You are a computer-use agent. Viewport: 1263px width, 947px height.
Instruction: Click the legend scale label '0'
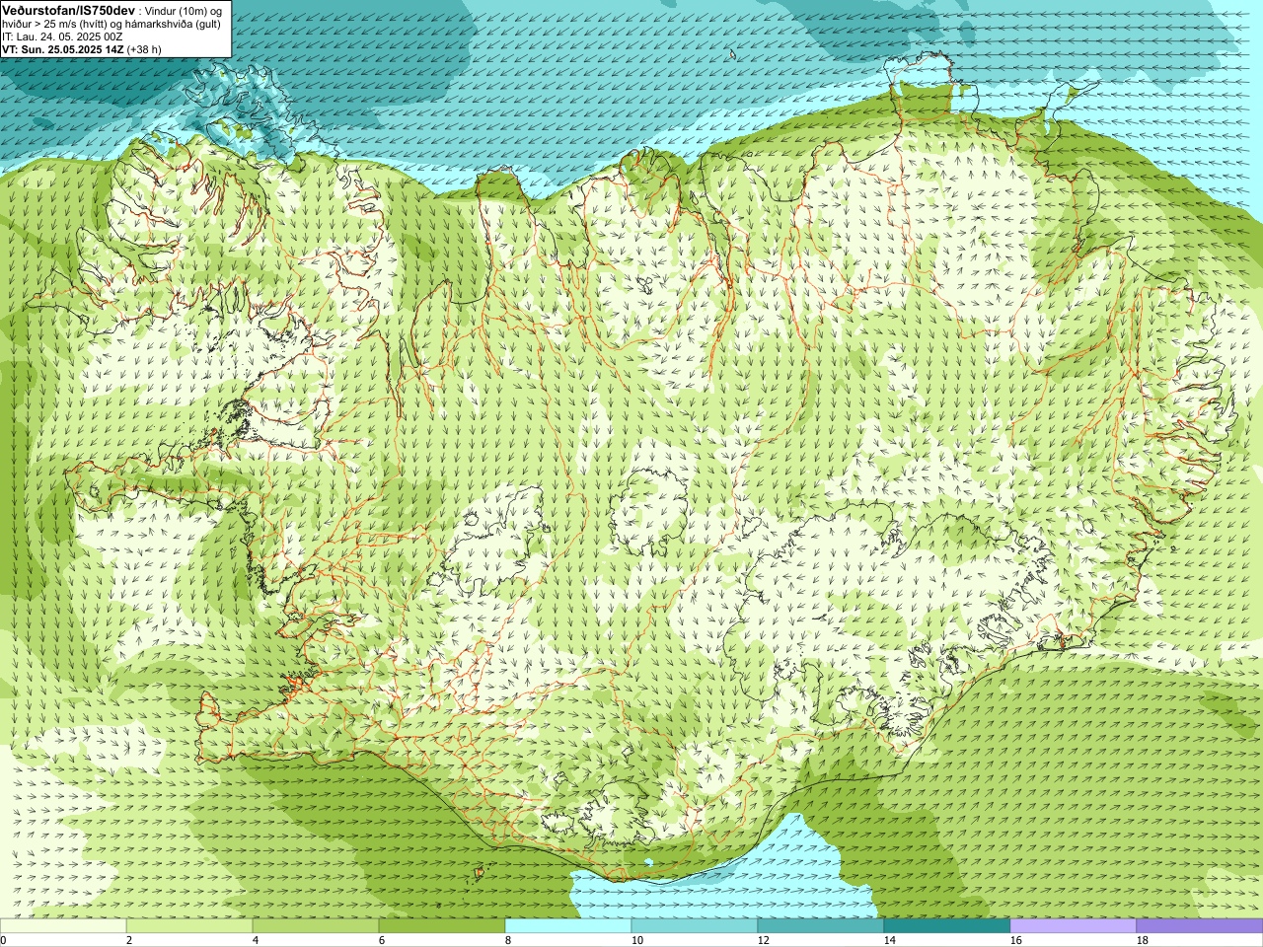[x=3, y=940]
